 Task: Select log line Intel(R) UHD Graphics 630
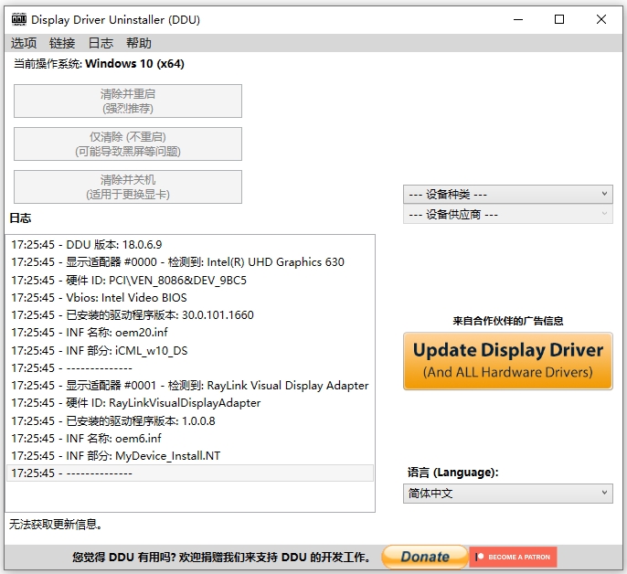(190, 262)
